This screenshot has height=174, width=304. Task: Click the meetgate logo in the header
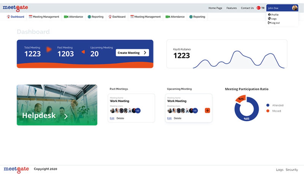[15, 8]
